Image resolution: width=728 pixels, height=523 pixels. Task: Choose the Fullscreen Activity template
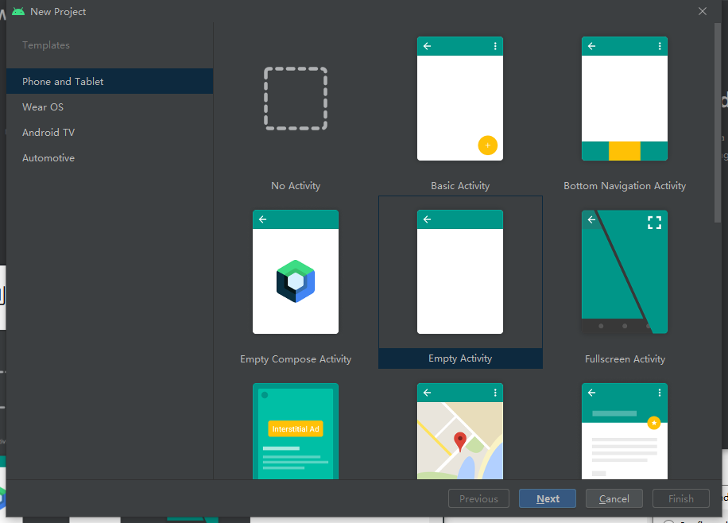coord(624,272)
